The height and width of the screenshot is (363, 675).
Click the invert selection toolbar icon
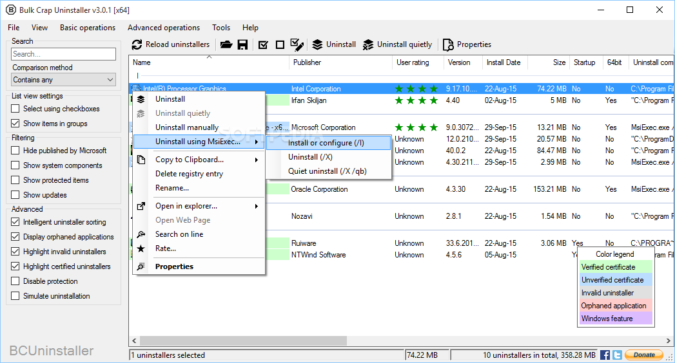pos(297,44)
